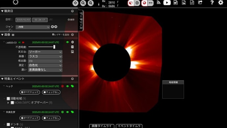
Task: Click the info 'i' coordinates icon
Action: pos(99,4)
